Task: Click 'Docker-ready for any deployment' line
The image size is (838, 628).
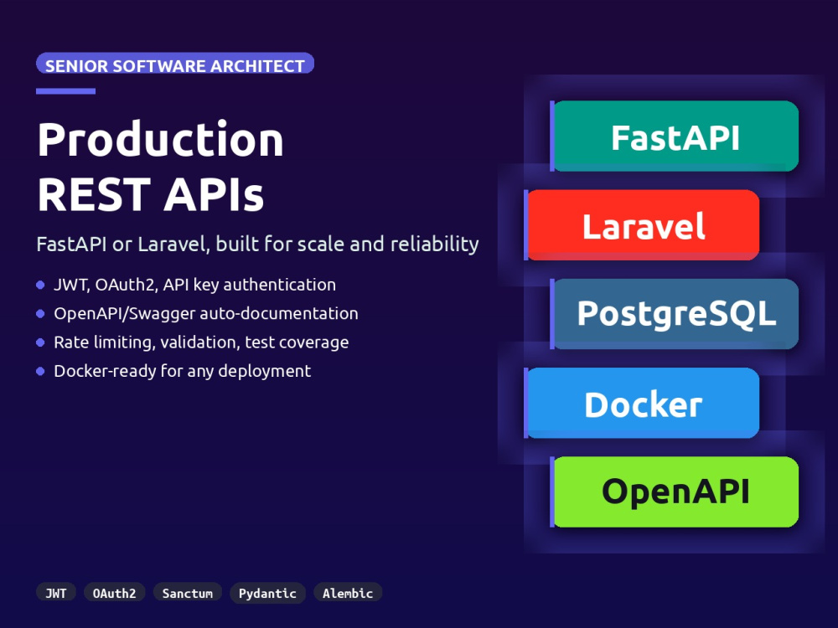Action: [182, 371]
